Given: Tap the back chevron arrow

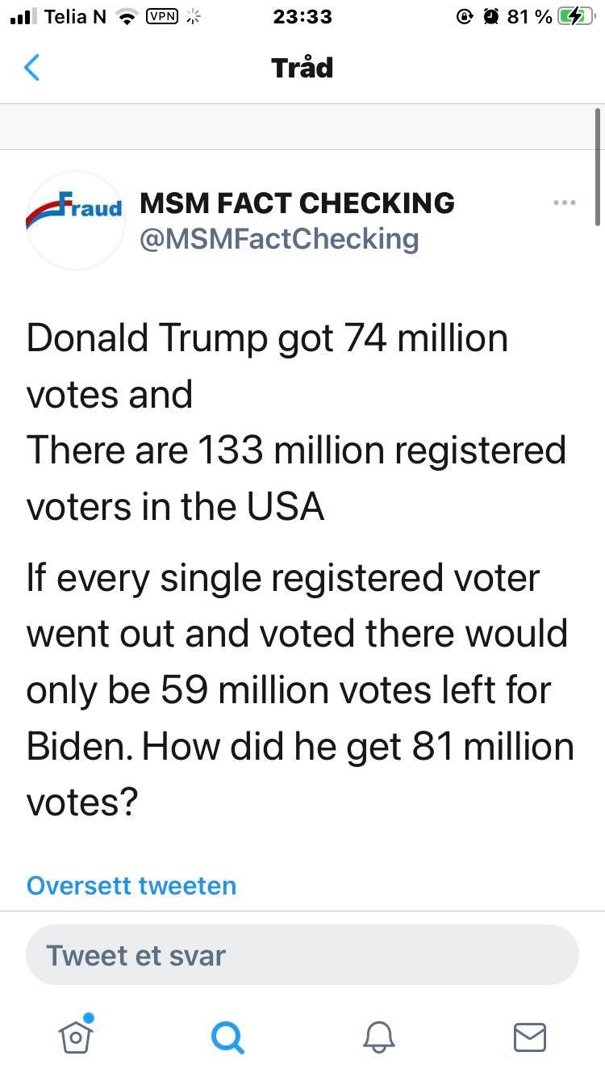Looking at the screenshot, I should (31, 68).
